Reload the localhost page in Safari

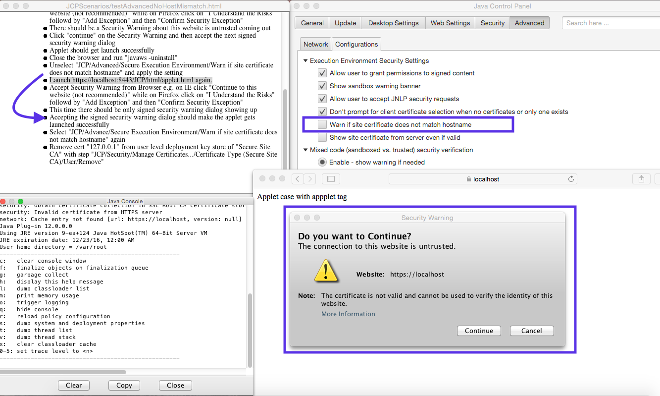[571, 179]
